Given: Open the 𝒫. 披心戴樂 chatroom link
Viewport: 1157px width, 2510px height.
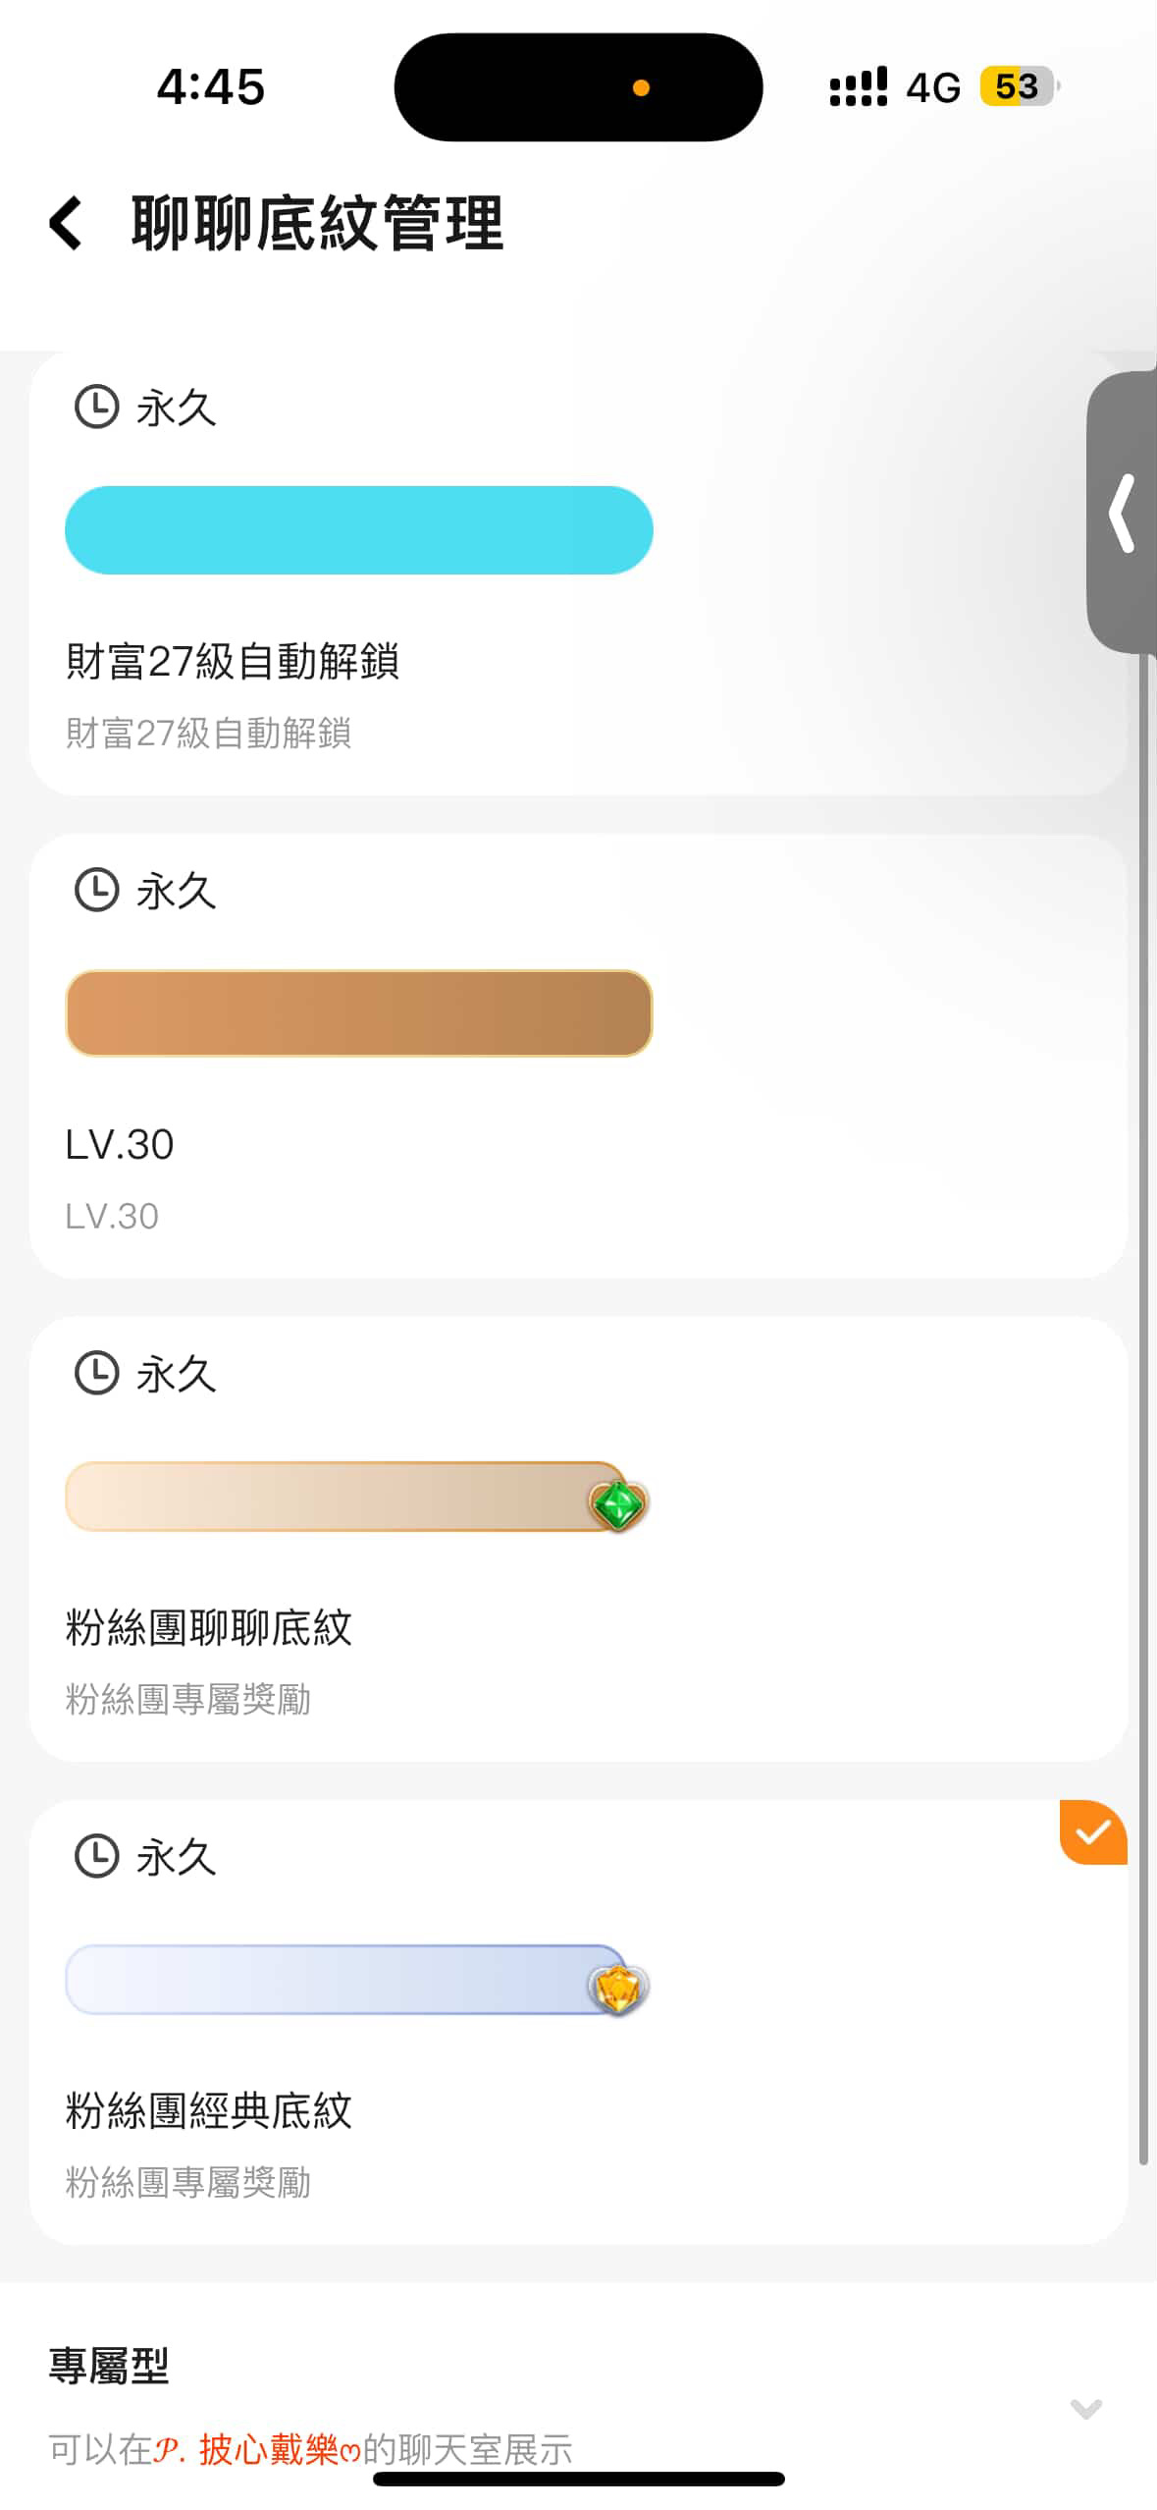Looking at the screenshot, I should coord(257,2449).
